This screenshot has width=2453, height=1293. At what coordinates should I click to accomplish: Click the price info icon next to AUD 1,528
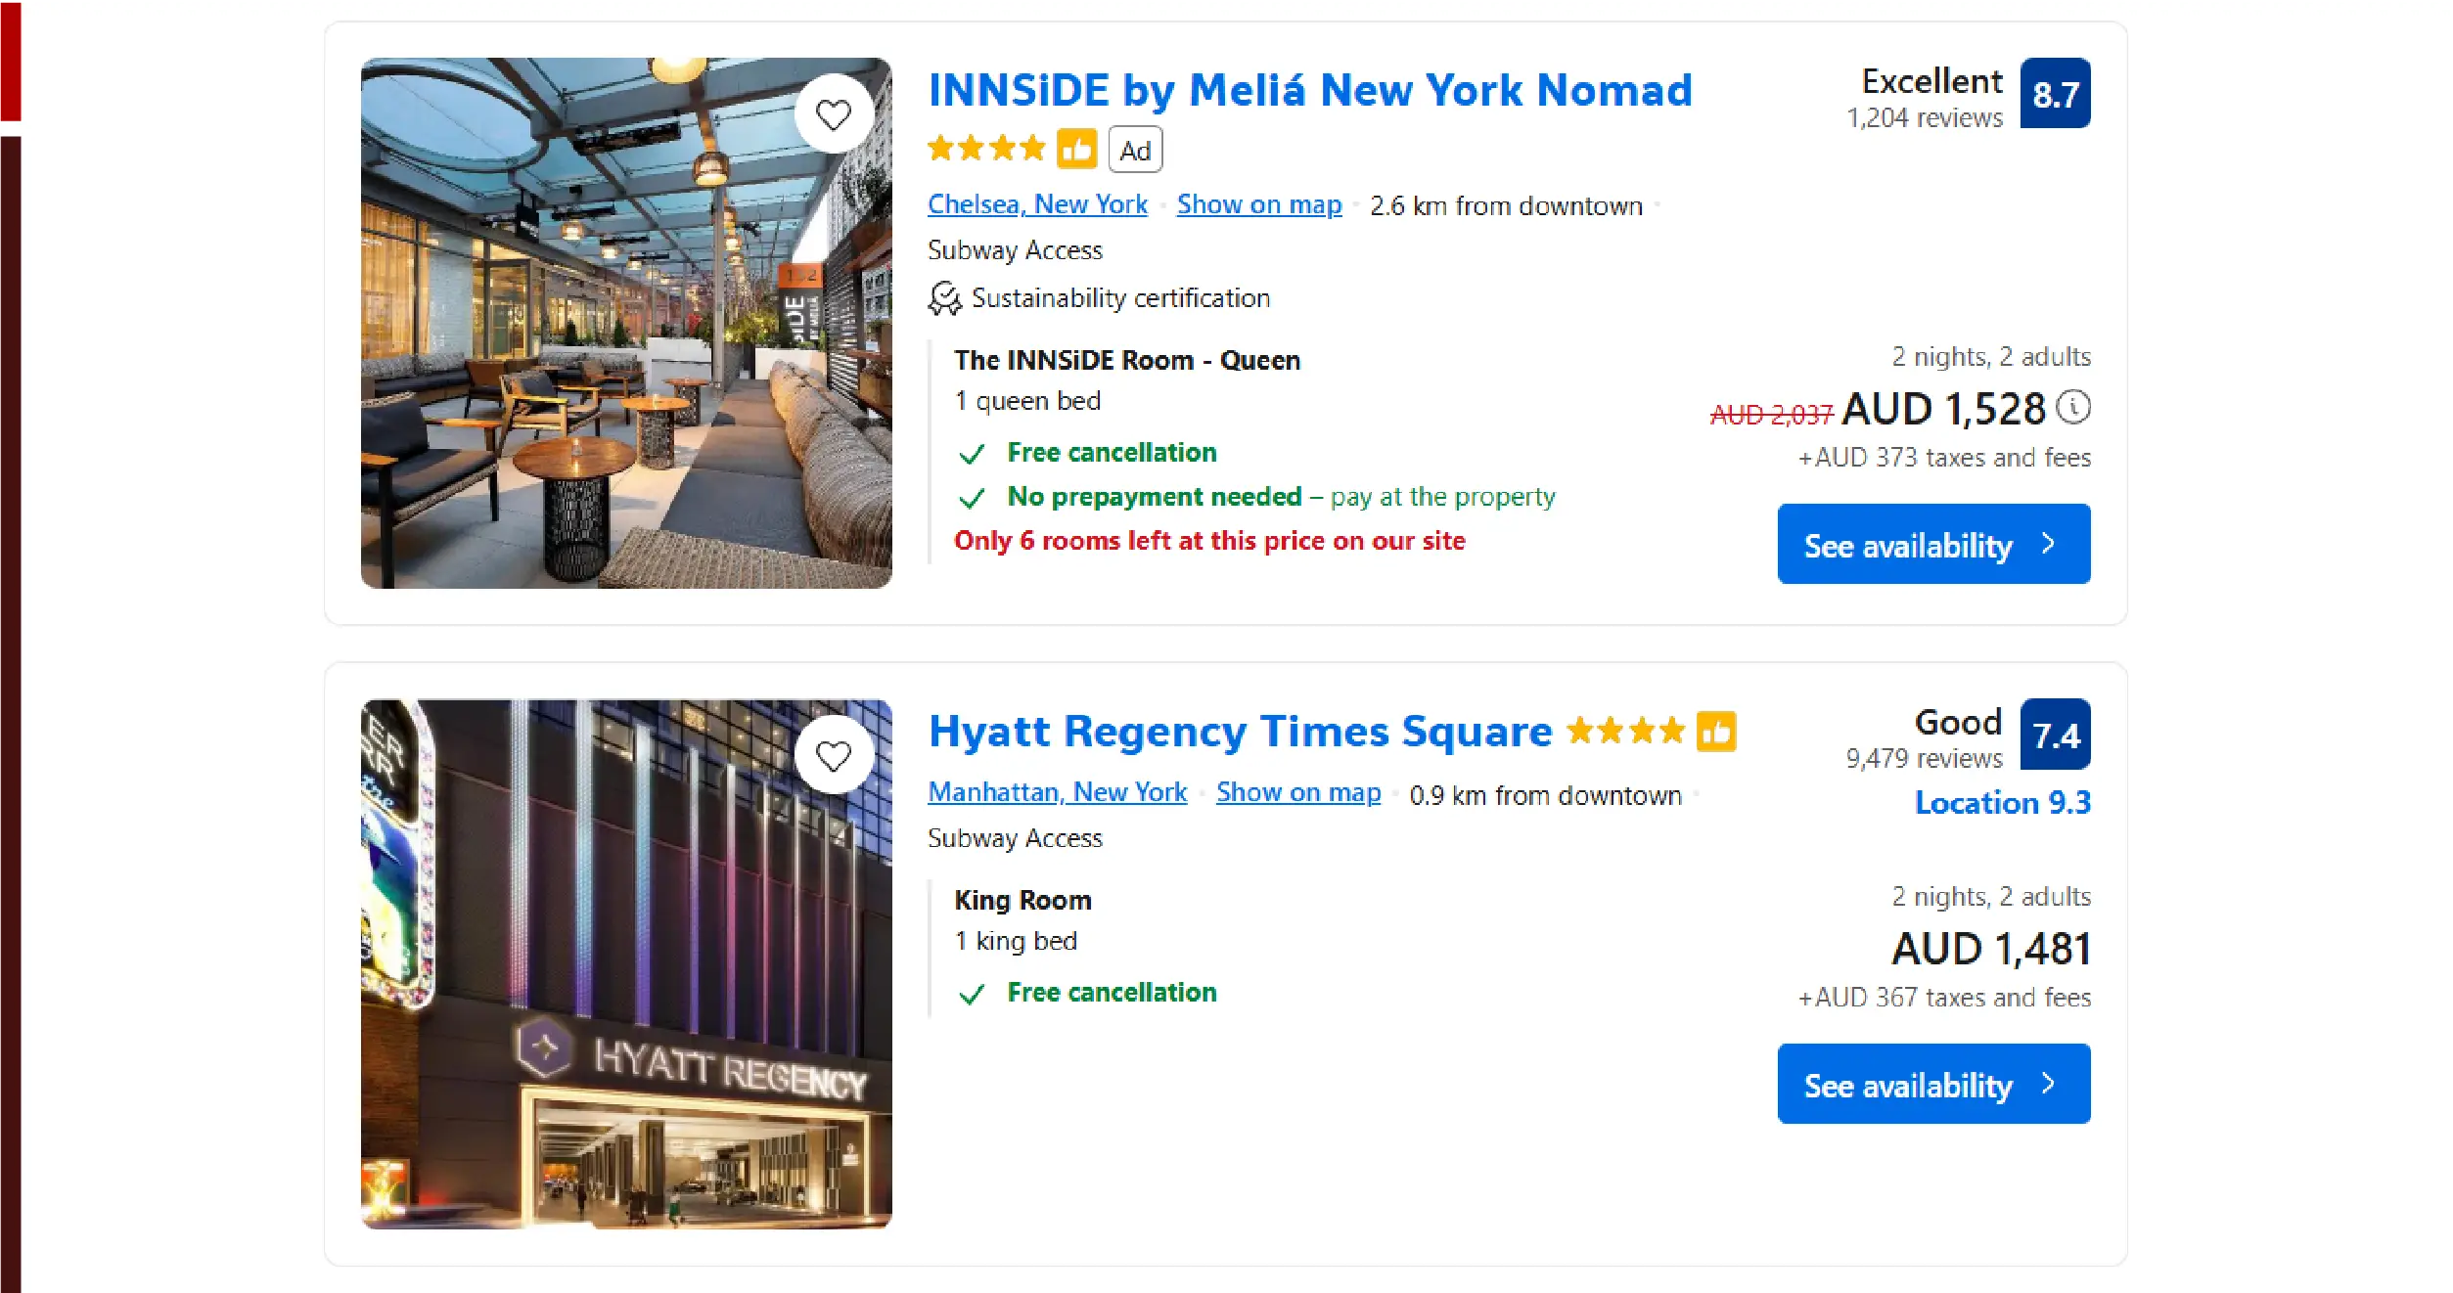2072,407
